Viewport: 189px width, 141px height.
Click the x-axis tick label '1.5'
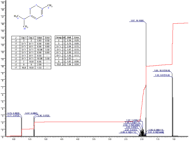pos(158,139)
